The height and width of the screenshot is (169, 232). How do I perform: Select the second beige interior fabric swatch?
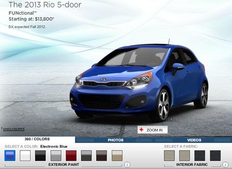(185, 156)
